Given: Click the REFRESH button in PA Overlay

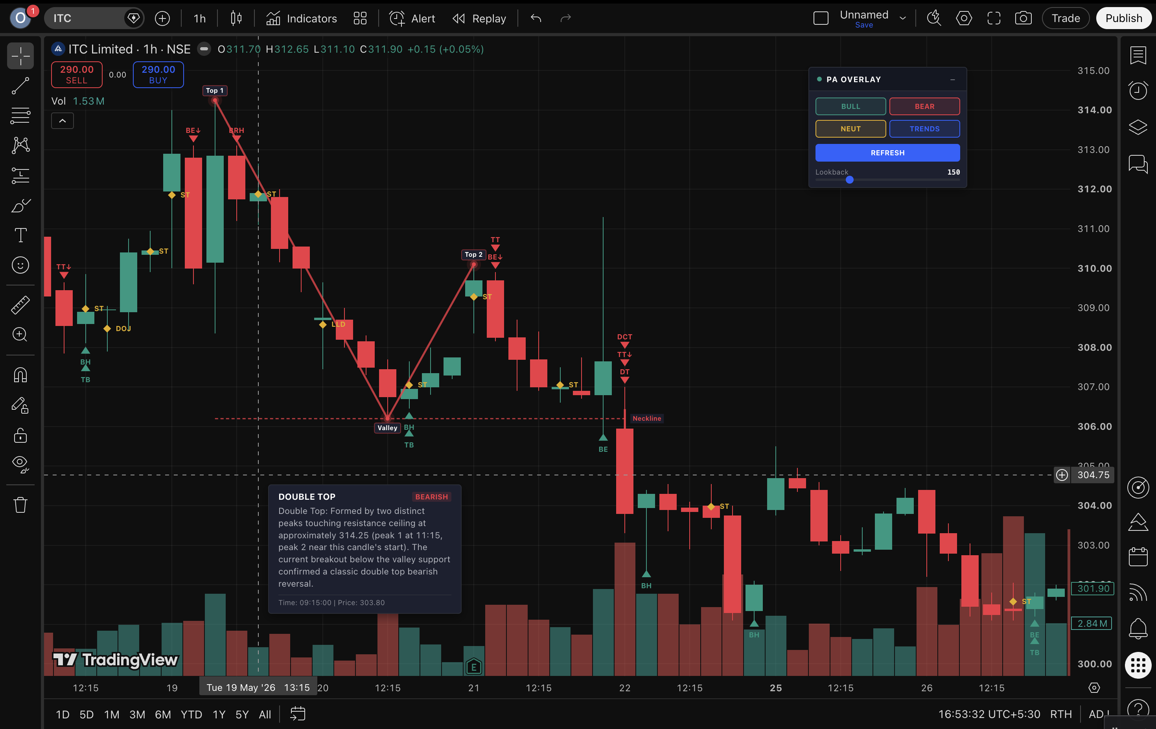Looking at the screenshot, I should 887,153.
